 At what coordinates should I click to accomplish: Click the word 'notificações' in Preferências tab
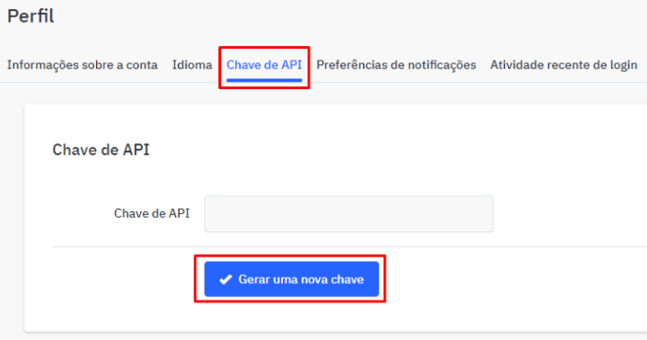coord(442,65)
